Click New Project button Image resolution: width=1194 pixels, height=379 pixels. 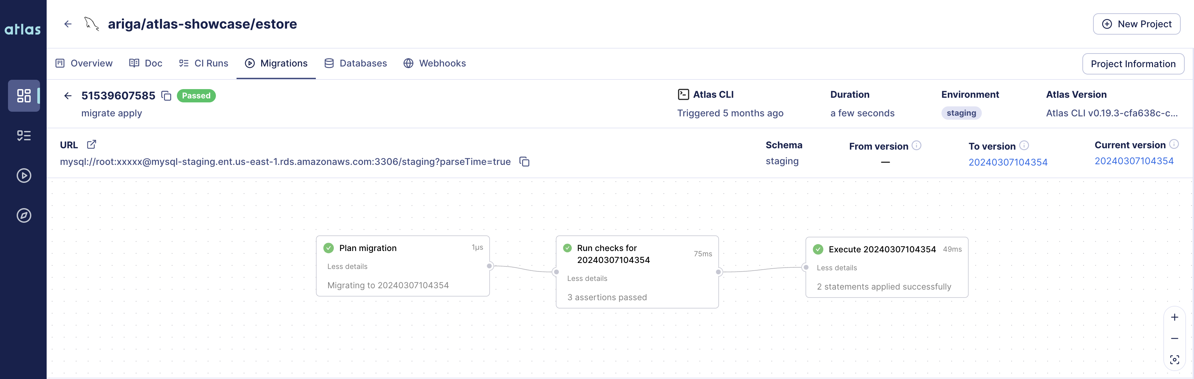(x=1138, y=23)
